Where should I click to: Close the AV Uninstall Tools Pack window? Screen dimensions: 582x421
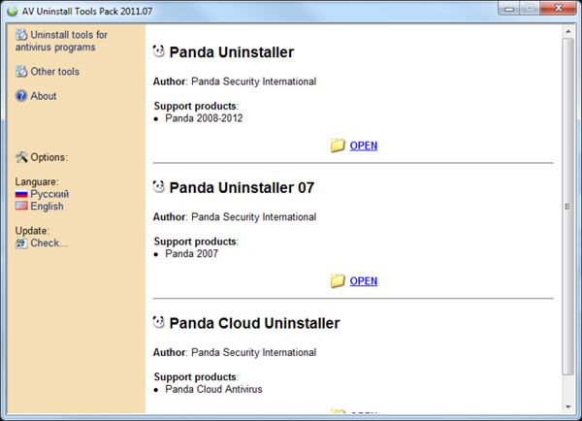pyautogui.click(x=559, y=8)
